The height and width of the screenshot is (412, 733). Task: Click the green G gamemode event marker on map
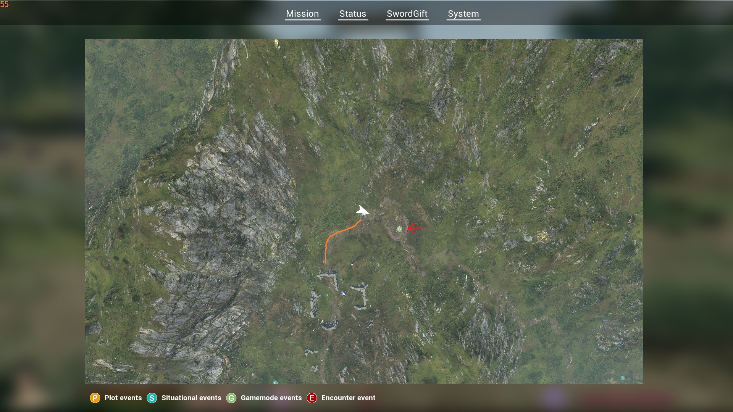[x=399, y=229]
